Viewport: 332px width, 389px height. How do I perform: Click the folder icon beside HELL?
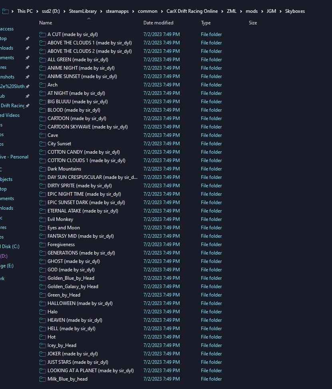pos(43,329)
